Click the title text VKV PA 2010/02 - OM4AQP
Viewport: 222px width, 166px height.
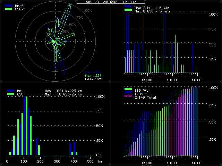click(x=111, y=2)
